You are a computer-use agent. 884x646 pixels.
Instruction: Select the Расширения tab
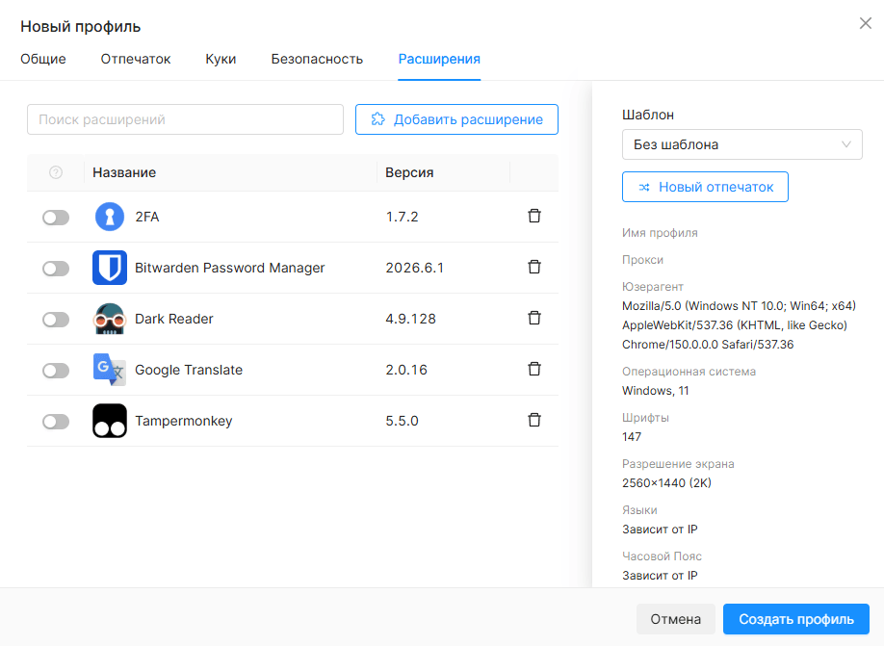(439, 59)
